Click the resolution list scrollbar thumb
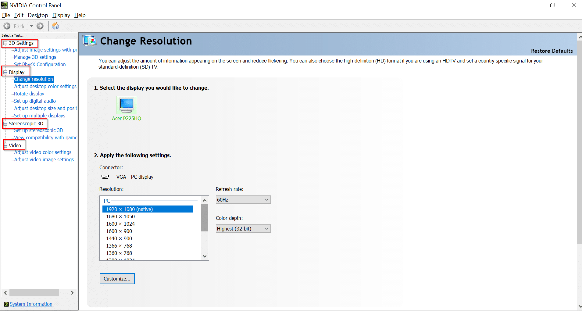582x311 pixels. (205, 218)
